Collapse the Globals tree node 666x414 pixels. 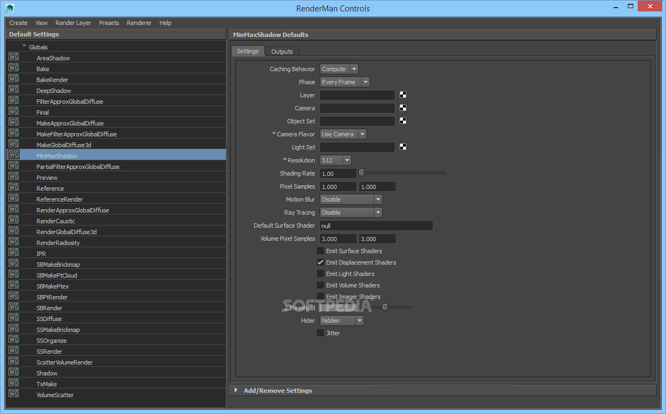click(25, 47)
